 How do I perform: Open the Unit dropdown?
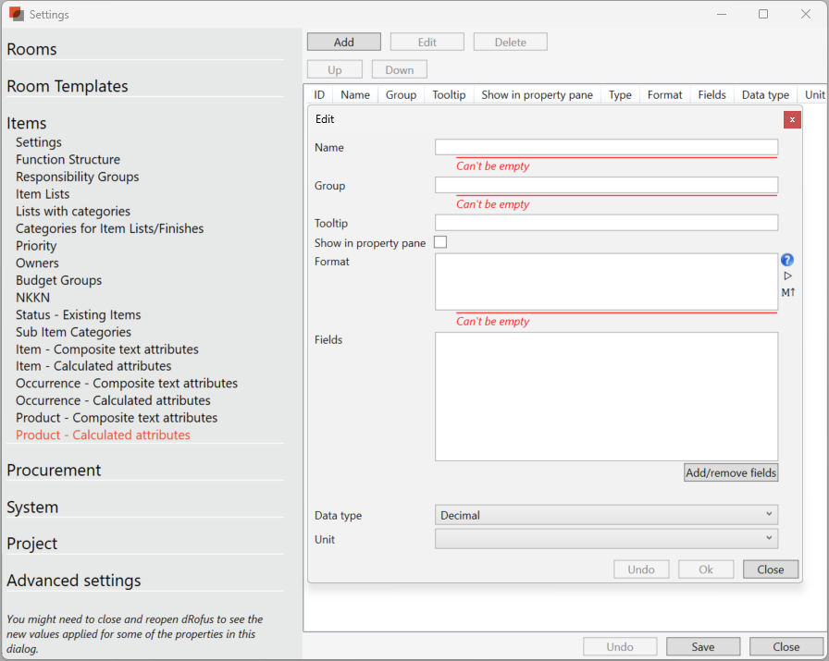(x=606, y=538)
